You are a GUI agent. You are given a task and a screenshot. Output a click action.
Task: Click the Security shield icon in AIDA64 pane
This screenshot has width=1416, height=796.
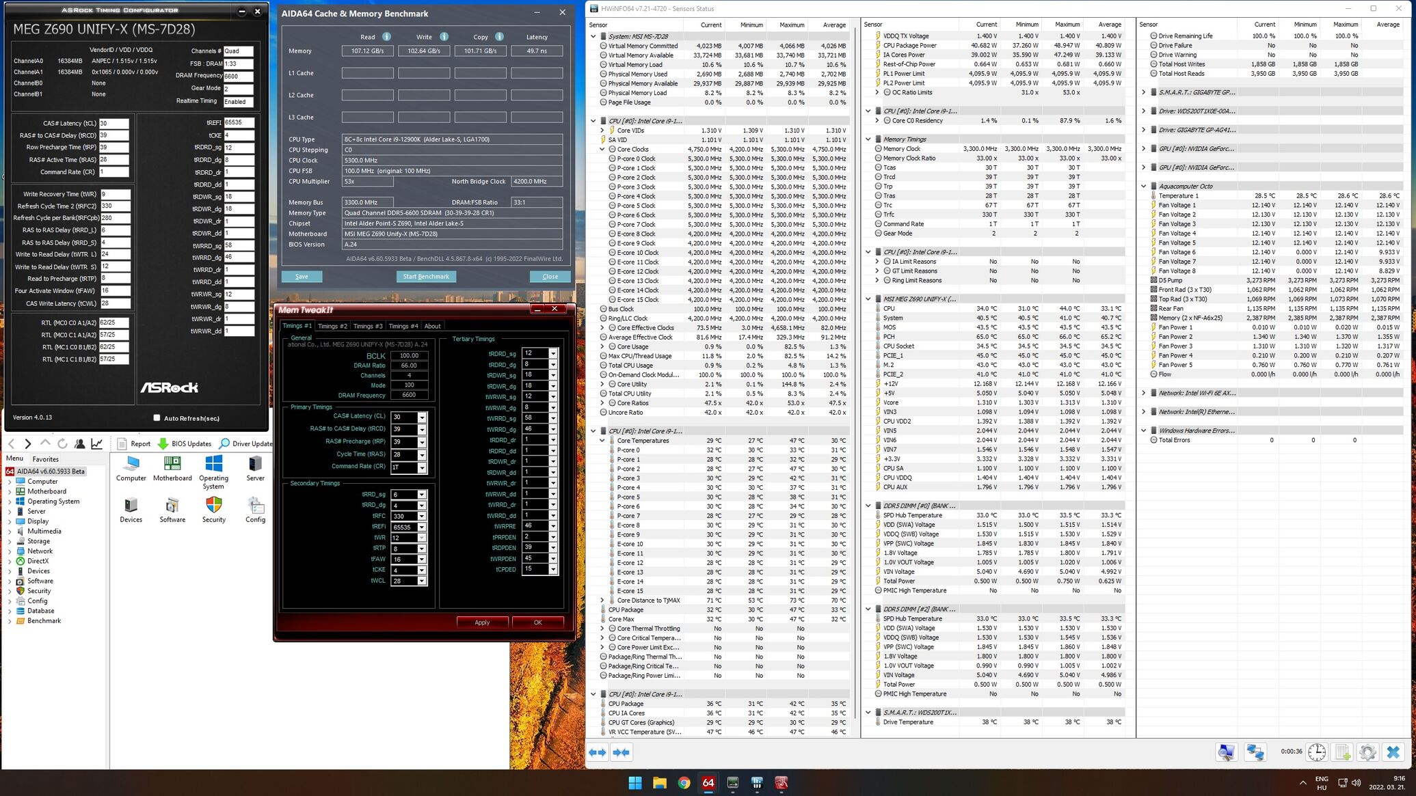pos(213,506)
